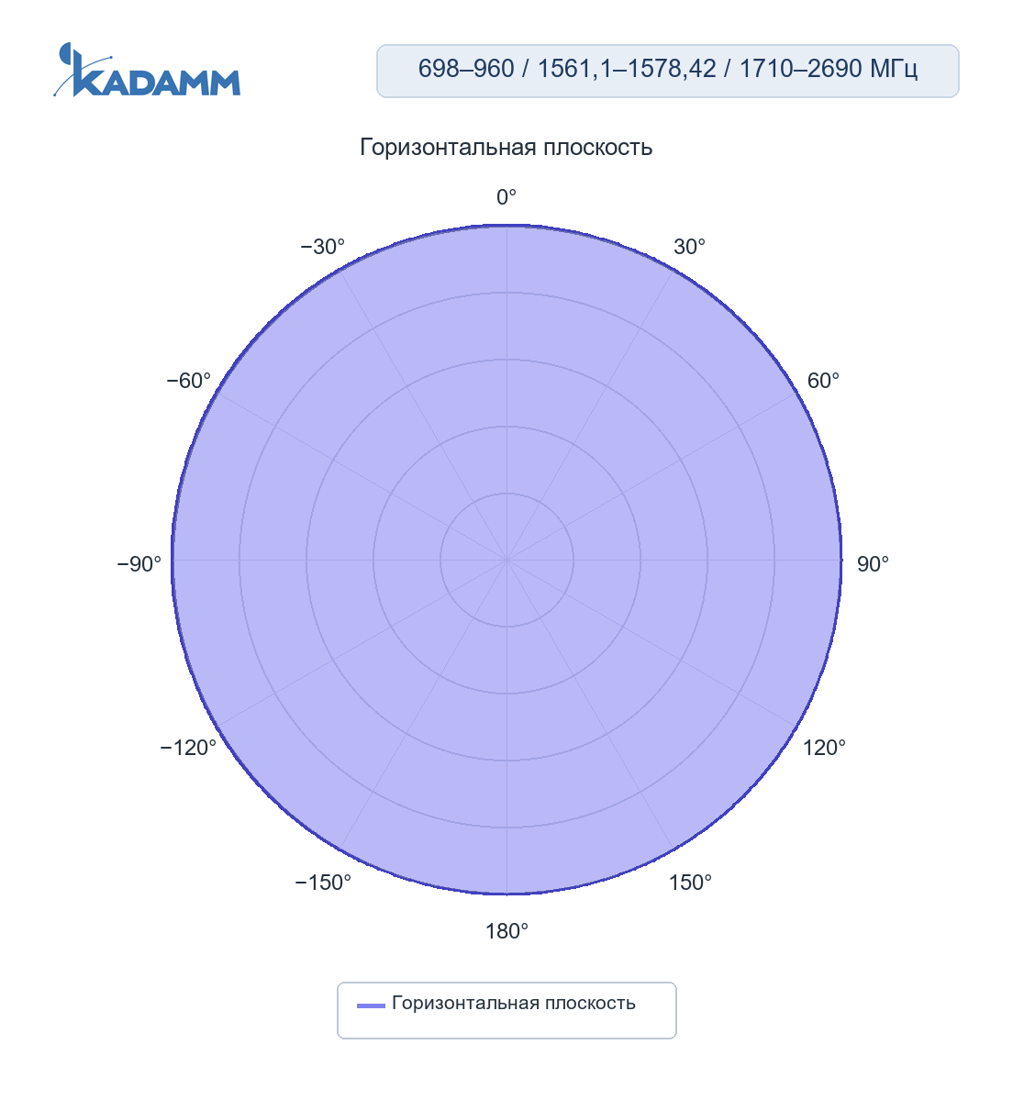Click the −150° angle label
This screenshot has height=1111, width=1013.
point(323,883)
